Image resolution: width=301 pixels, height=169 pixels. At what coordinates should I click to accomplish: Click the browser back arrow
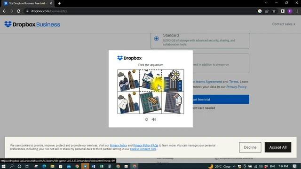coord(4,11)
